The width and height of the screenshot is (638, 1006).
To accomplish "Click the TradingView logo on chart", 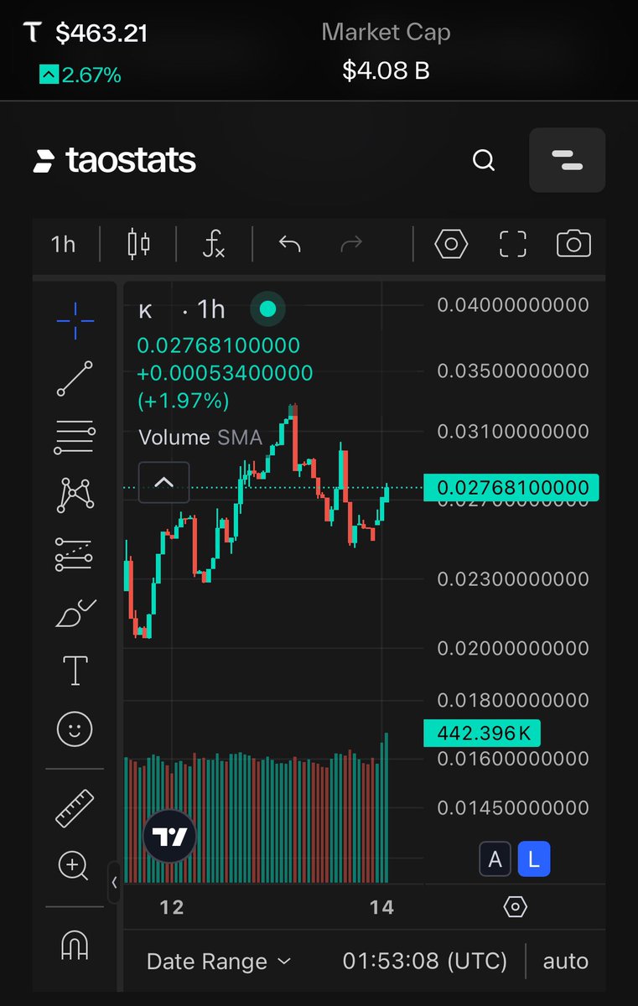I will coord(169,836).
